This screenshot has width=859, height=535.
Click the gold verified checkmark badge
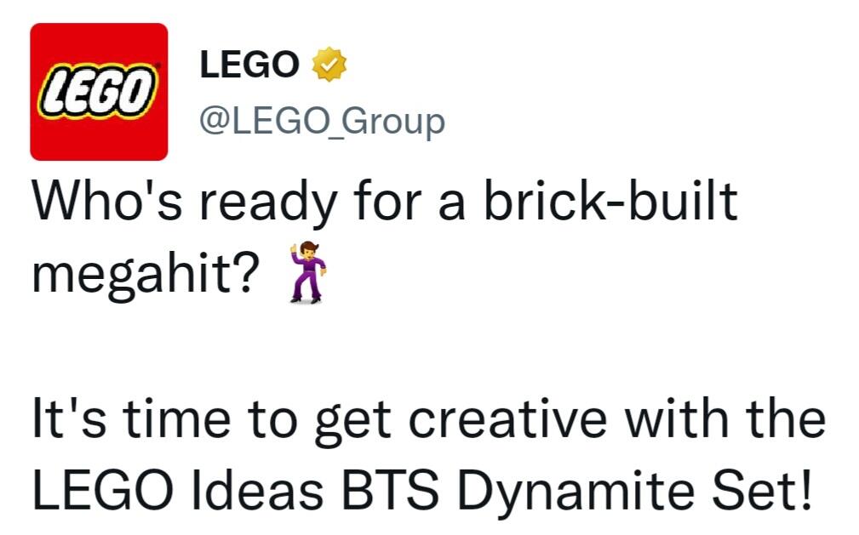[x=329, y=65]
